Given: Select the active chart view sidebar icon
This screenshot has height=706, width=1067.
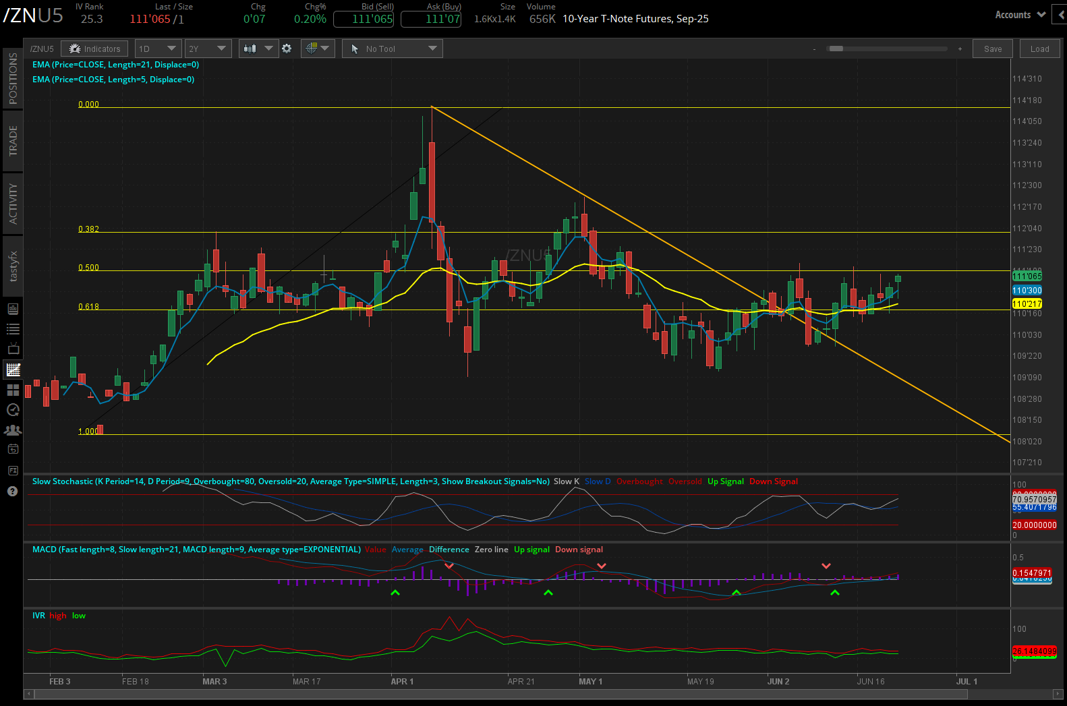Looking at the screenshot, I should coord(13,370).
